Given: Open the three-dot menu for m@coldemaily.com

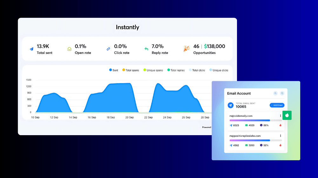Looking at the screenshot, I should [281, 116].
